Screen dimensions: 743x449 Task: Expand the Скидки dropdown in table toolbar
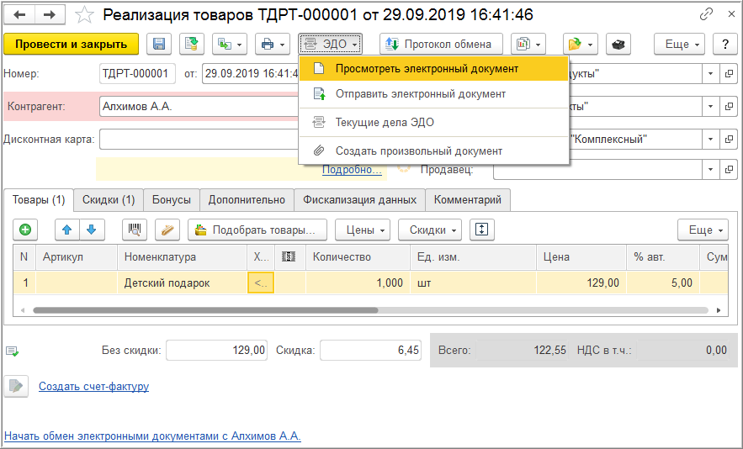pos(433,230)
